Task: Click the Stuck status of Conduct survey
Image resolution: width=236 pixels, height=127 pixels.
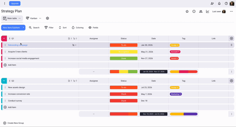Action: click(x=124, y=101)
